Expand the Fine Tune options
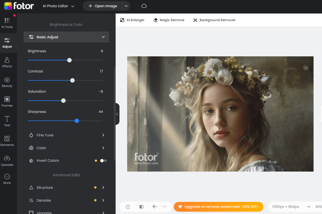The image size is (322, 214). 66,135
